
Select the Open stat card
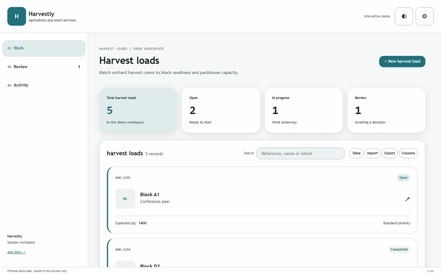[221, 110]
